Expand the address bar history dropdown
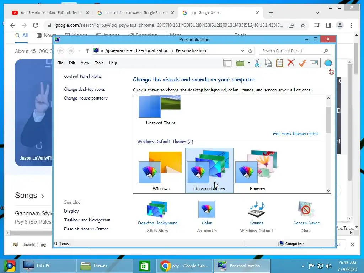364x273 pixels. point(242,51)
